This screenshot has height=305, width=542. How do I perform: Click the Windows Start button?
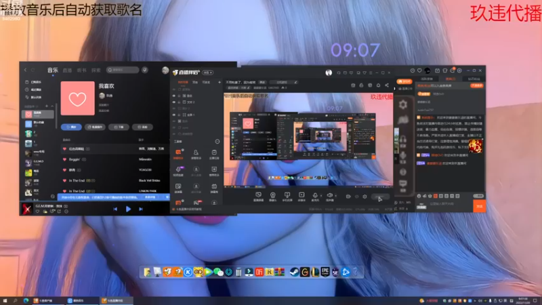click(5, 301)
